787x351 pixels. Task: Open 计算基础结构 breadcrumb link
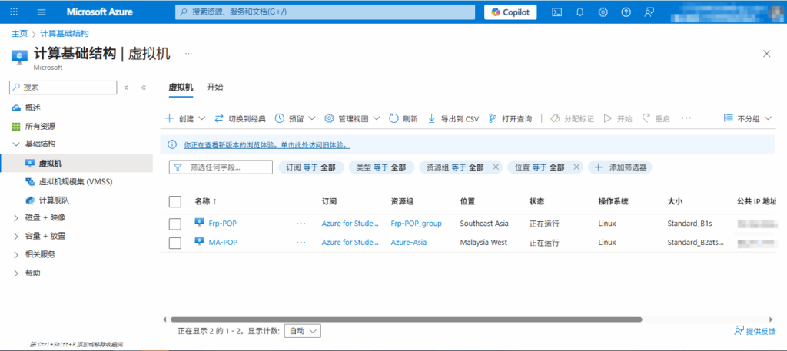[65, 34]
